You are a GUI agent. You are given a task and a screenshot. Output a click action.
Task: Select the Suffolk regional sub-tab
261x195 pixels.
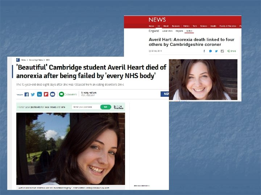pyautogui.click(x=189, y=31)
